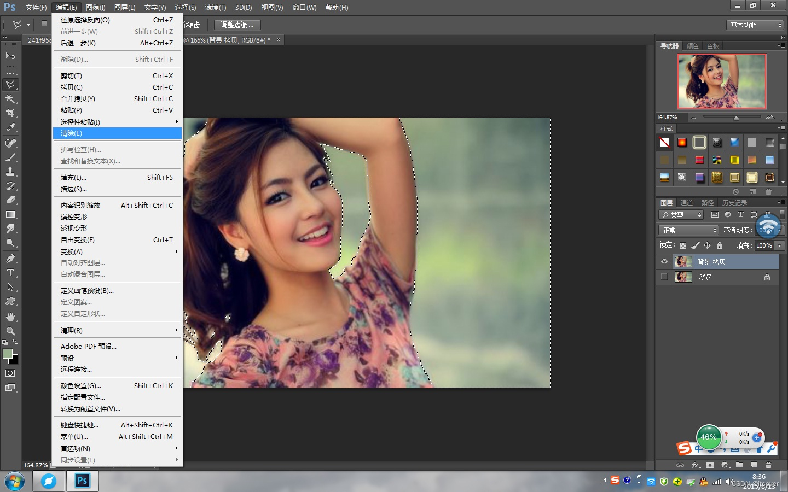Viewport: 788px width, 492px height.
Task: Open the adjustment layer menu
Action: pyautogui.click(x=725, y=465)
